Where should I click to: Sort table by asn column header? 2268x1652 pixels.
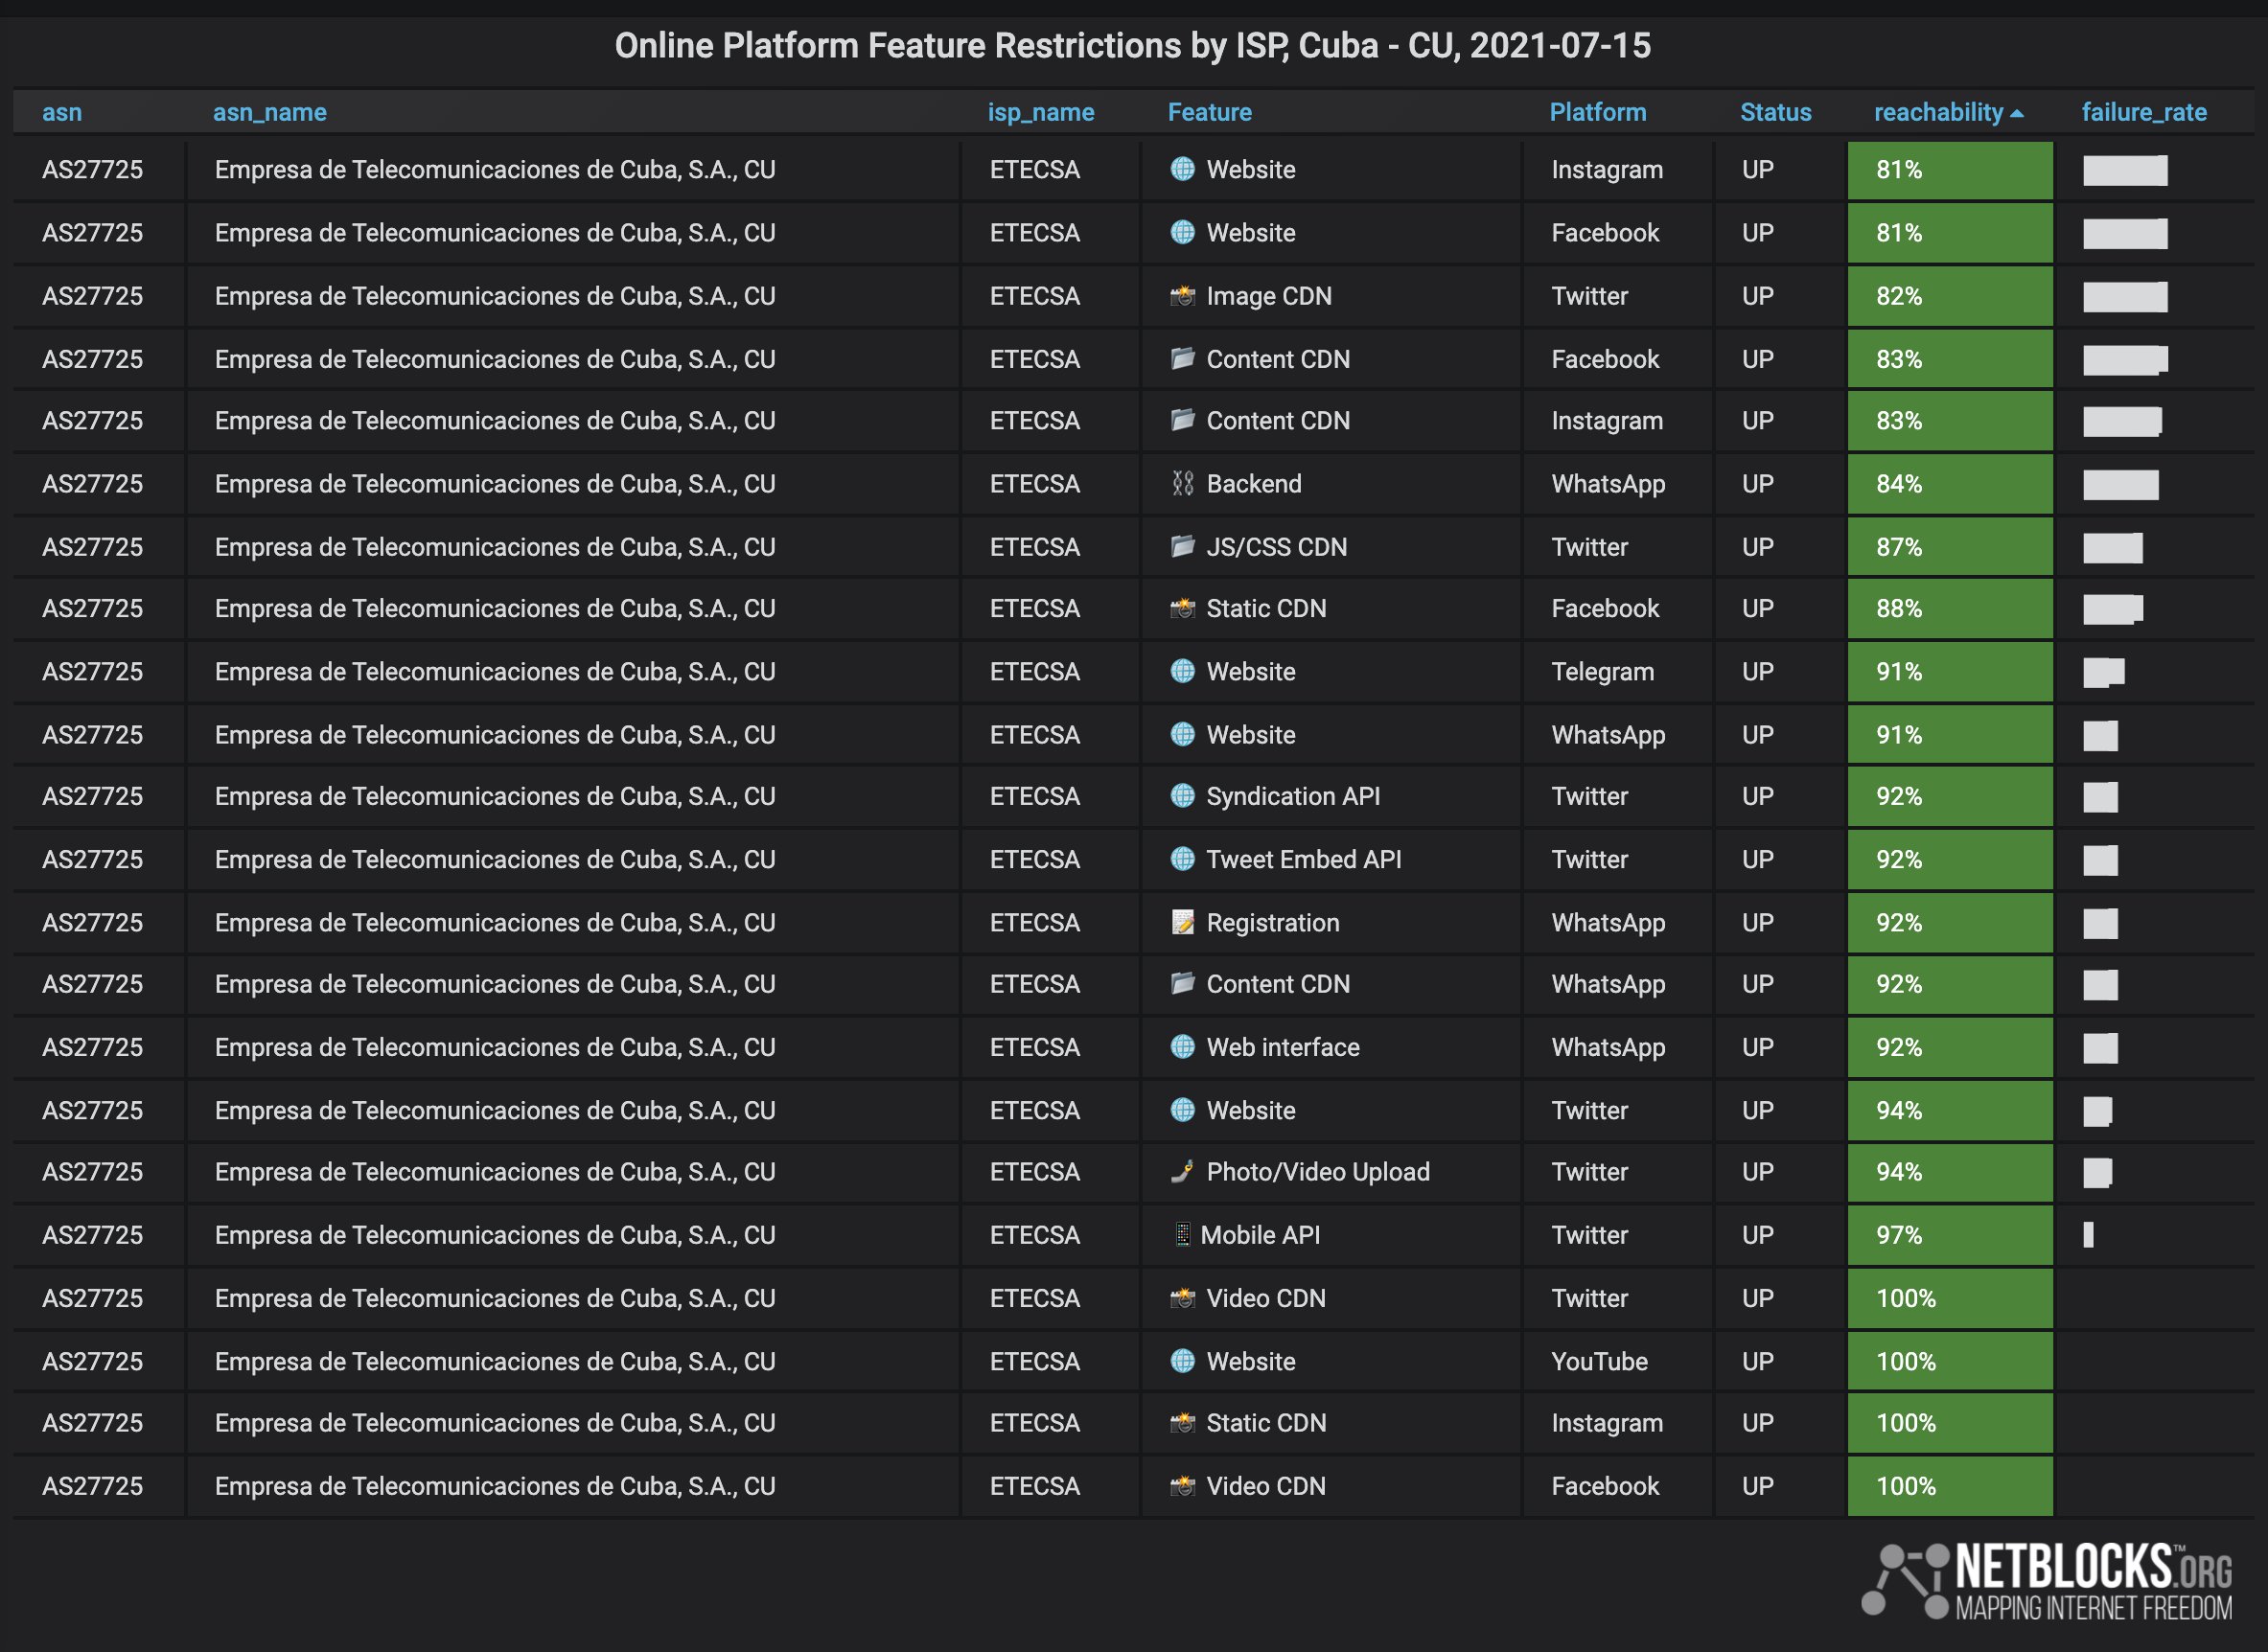pyautogui.click(x=62, y=112)
